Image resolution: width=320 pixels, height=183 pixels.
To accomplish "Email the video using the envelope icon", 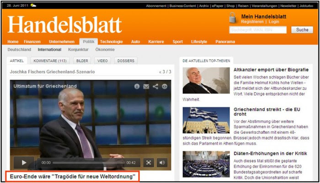I will point(146,87).
